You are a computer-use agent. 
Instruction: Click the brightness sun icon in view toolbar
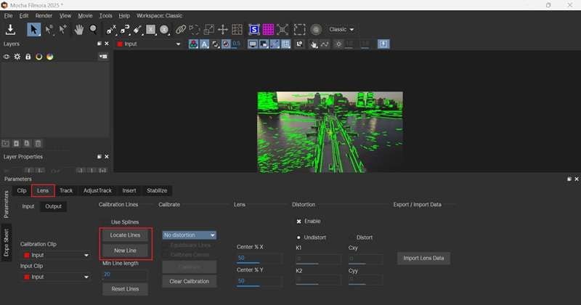click(x=338, y=44)
